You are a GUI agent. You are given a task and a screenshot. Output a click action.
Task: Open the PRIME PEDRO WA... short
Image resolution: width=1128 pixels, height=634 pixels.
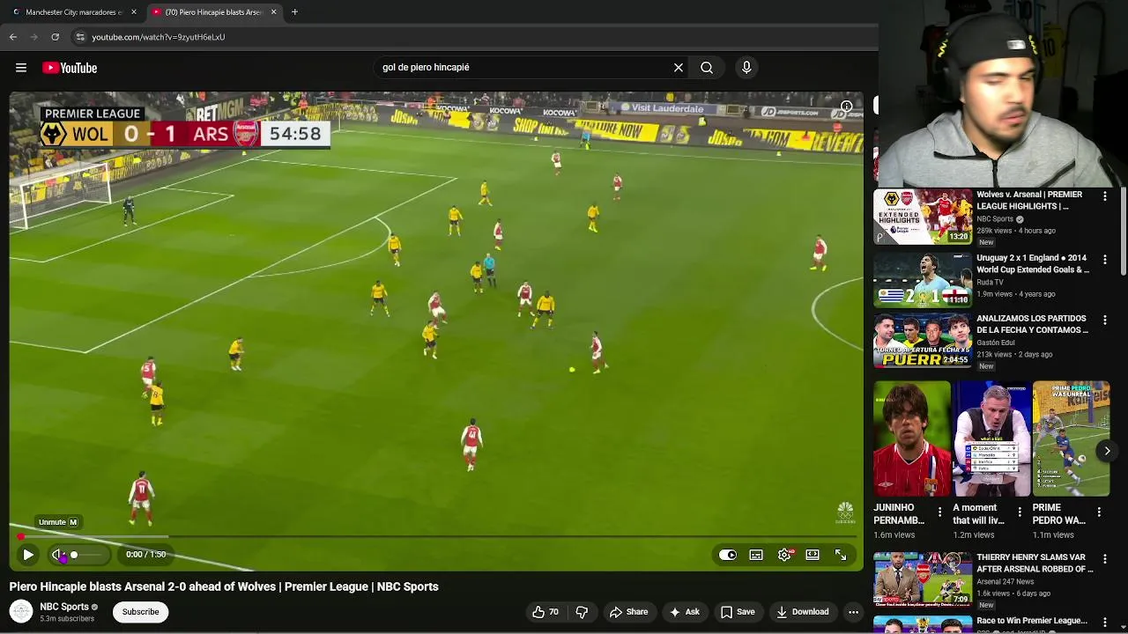coord(1071,439)
